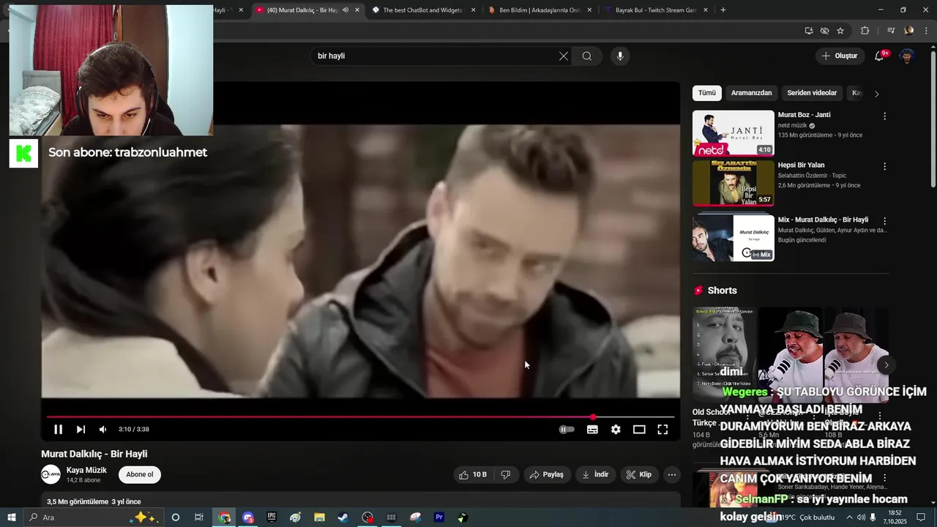Show more filter chips with right arrow
Viewport: 937px width, 527px height.
point(876,94)
